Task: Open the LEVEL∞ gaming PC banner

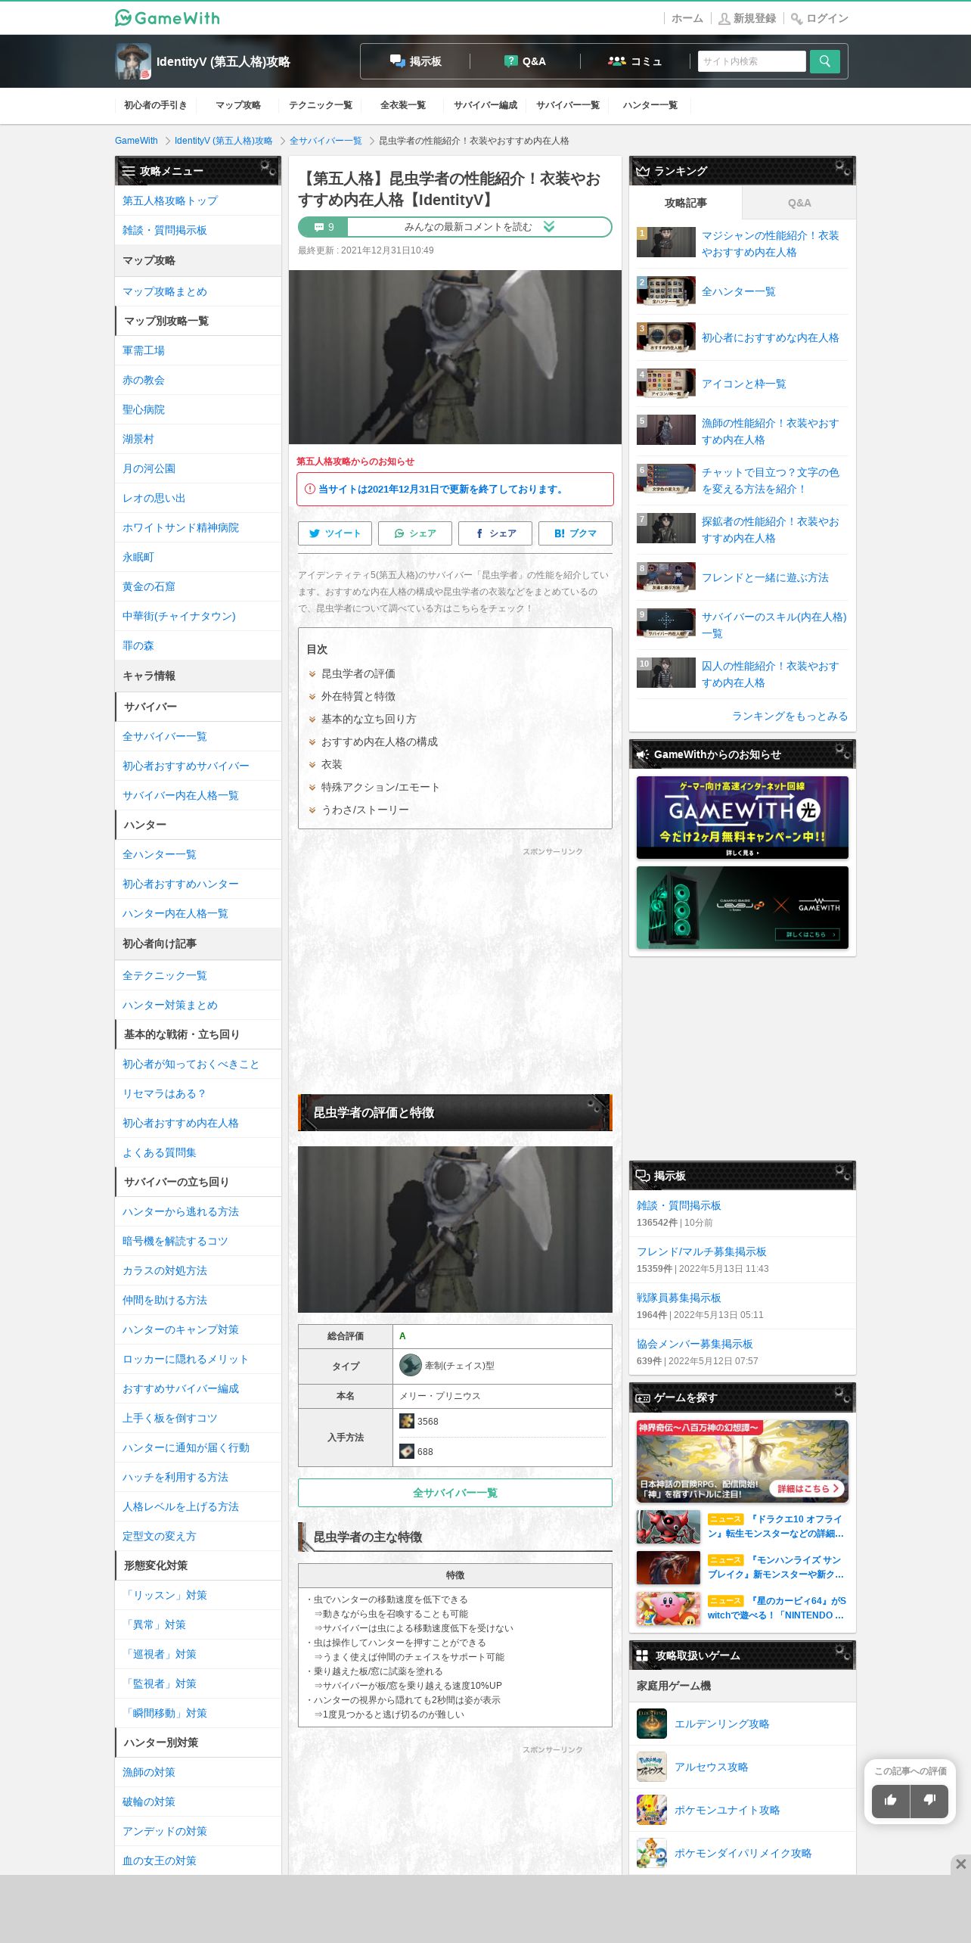Action: [x=743, y=907]
